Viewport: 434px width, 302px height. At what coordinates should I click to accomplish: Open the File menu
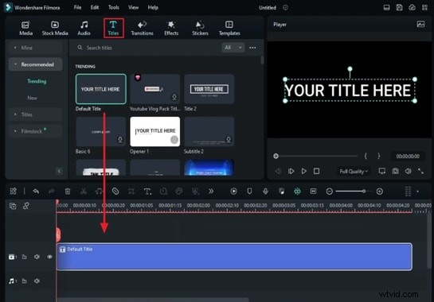tap(77, 7)
